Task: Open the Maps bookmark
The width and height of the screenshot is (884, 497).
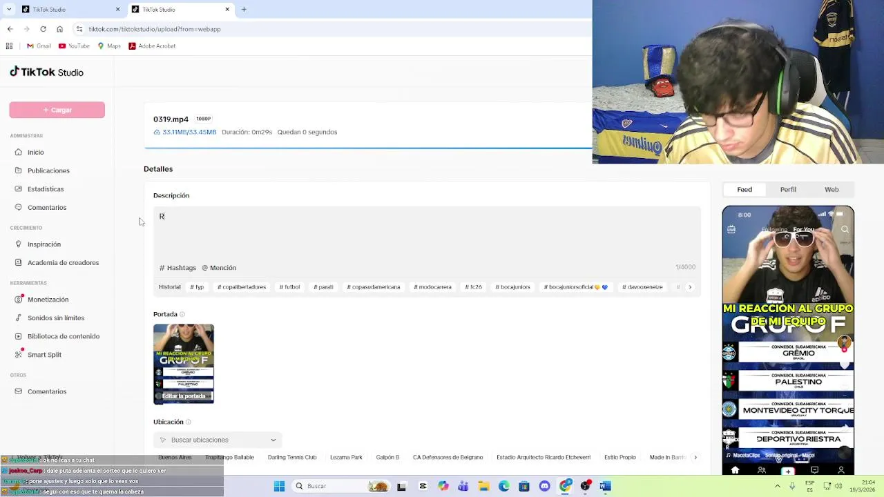Action: tap(109, 46)
